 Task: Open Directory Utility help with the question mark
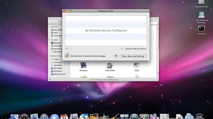coord(116,56)
